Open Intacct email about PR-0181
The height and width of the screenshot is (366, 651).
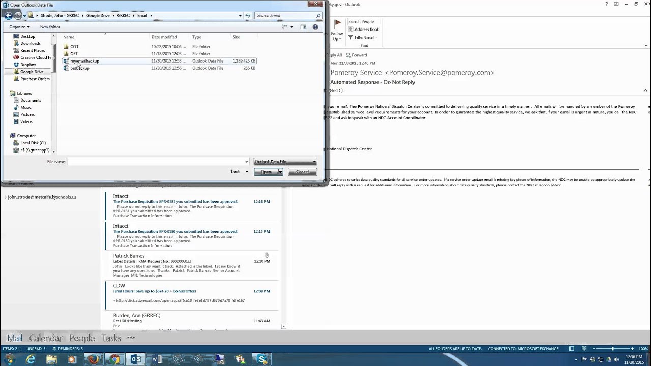click(192, 205)
